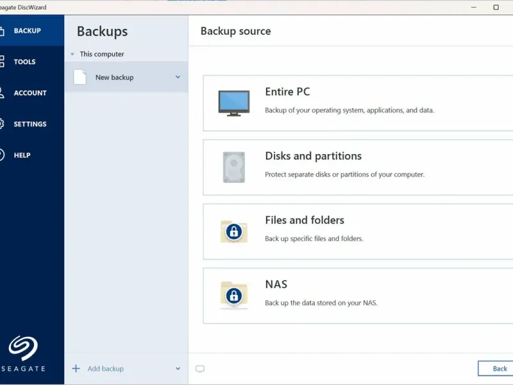Click the hard disk drive icon
This screenshot has height=385, width=513.
[233, 167]
